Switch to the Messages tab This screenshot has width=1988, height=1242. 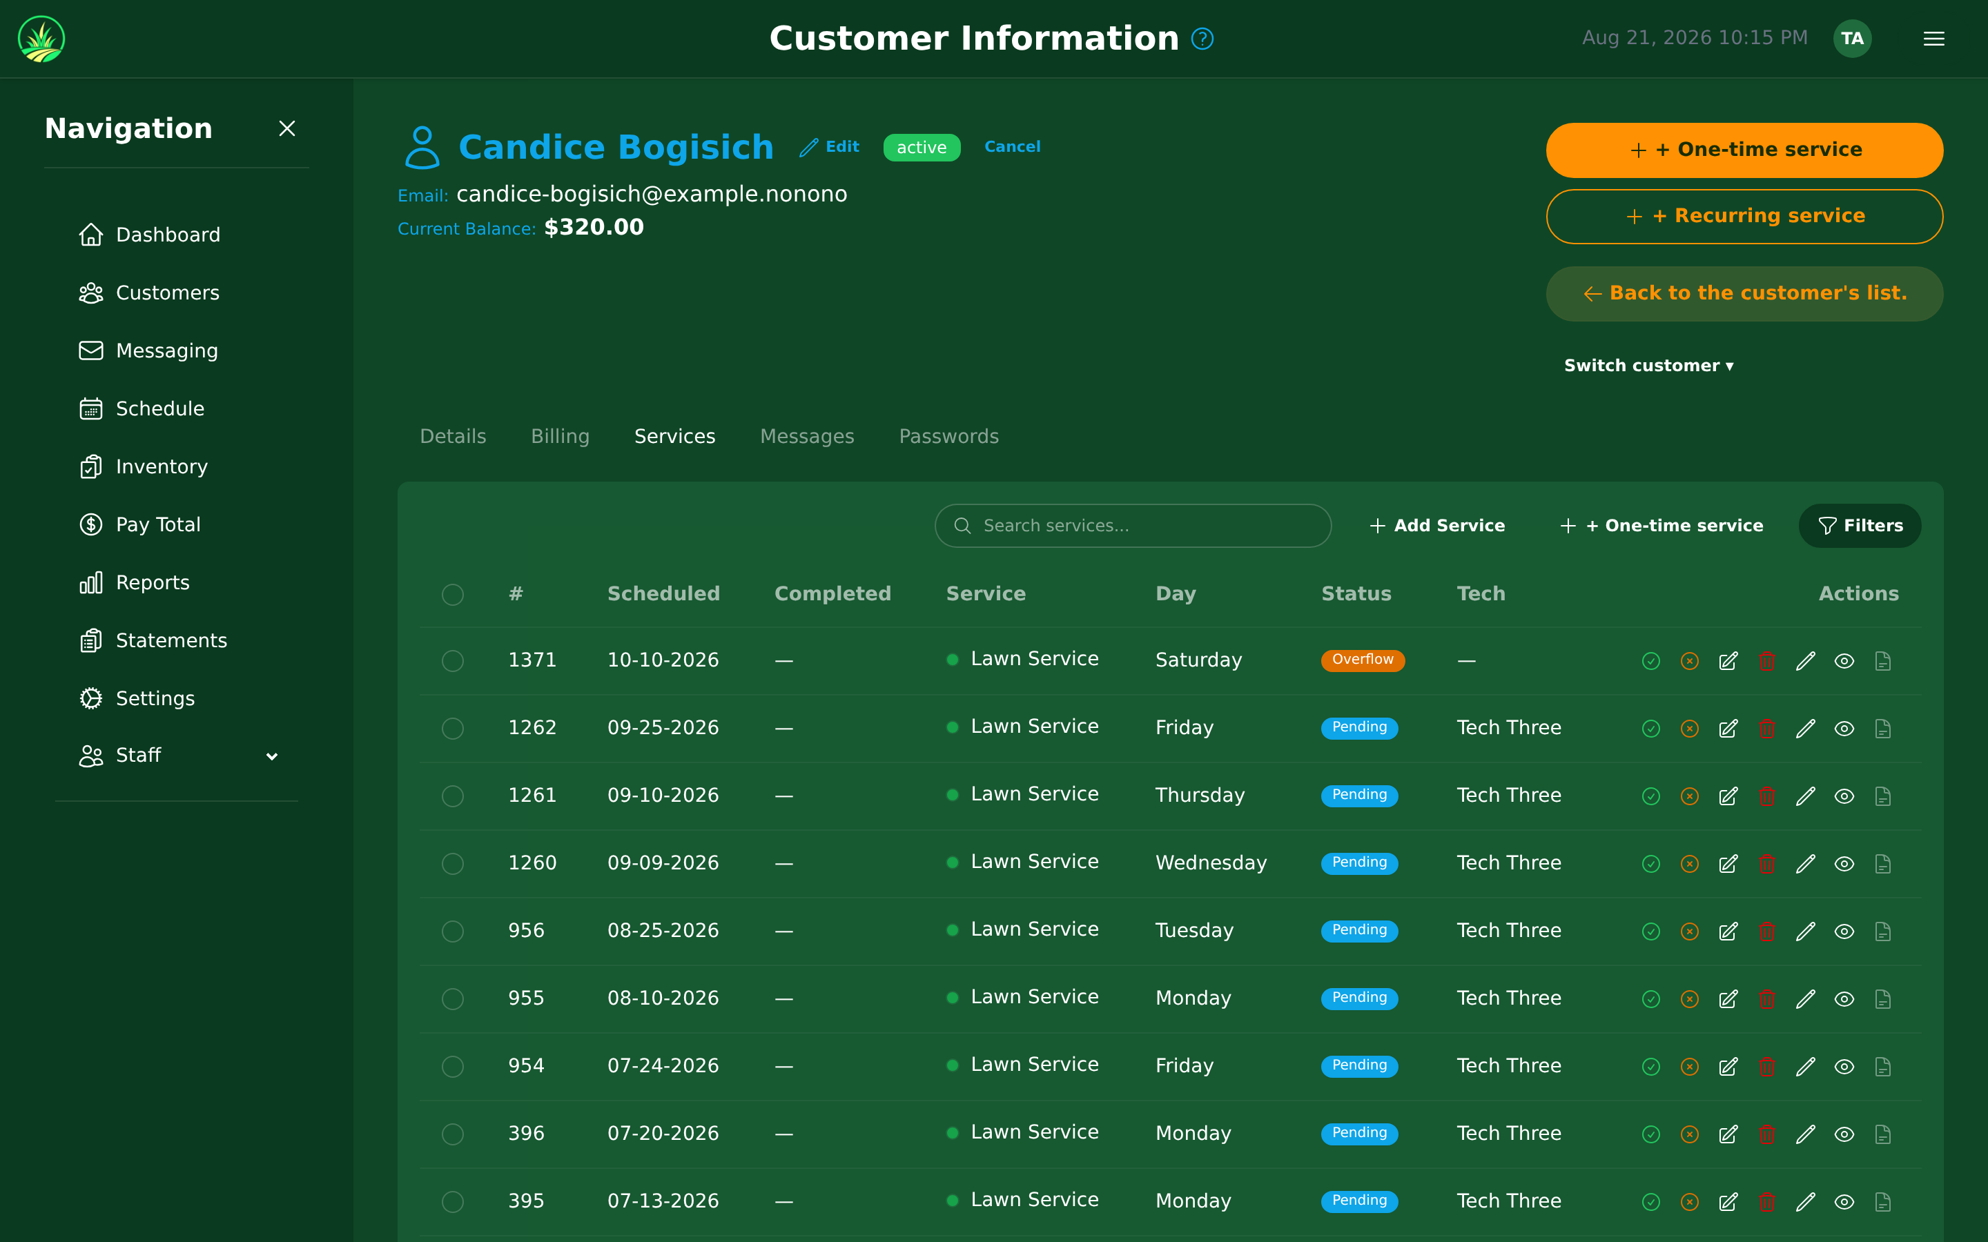[x=807, y=437]
